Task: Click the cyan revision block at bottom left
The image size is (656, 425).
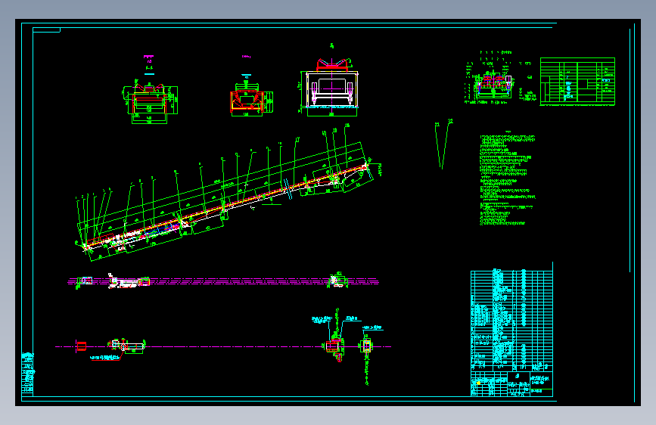Action: pyautogui.click(x=27, y=374)
